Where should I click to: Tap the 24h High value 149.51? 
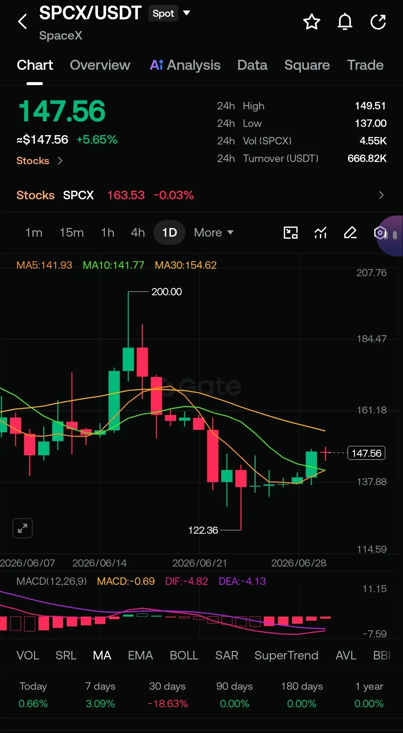(x=370, y=106)
